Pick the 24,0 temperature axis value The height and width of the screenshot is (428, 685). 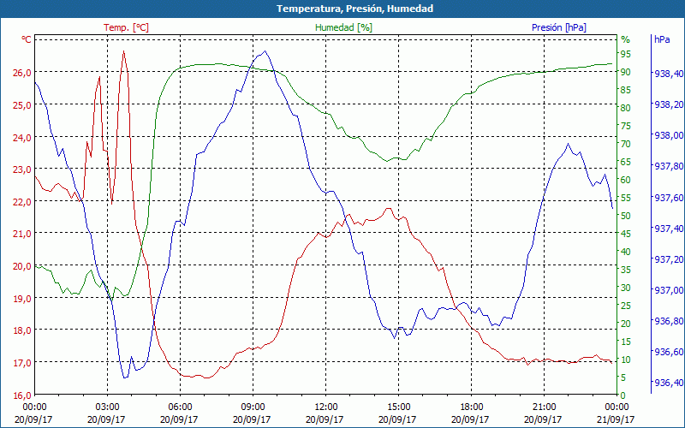[x=21, y=138]
